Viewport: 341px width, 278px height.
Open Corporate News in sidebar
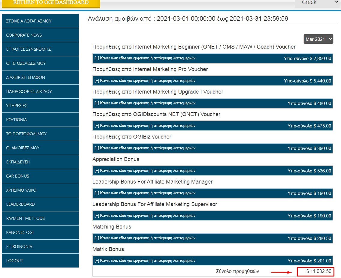tap(40, 35)
